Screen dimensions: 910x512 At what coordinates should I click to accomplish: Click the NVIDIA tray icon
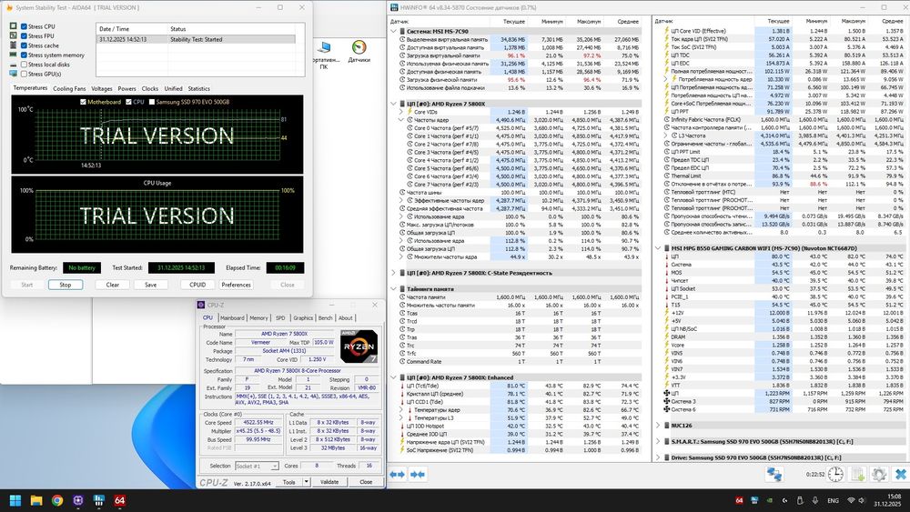point(770,500)
